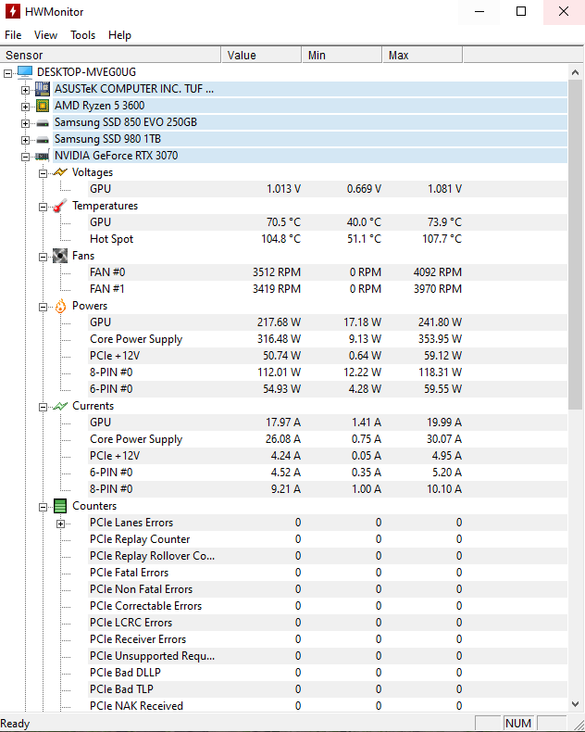585x732 pixels.
Task: Click the Fans category icon
Action: point(60,256)
